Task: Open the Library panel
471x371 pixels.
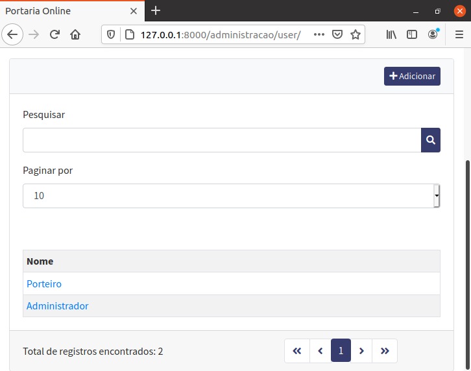Action: (x=391, y=34)
